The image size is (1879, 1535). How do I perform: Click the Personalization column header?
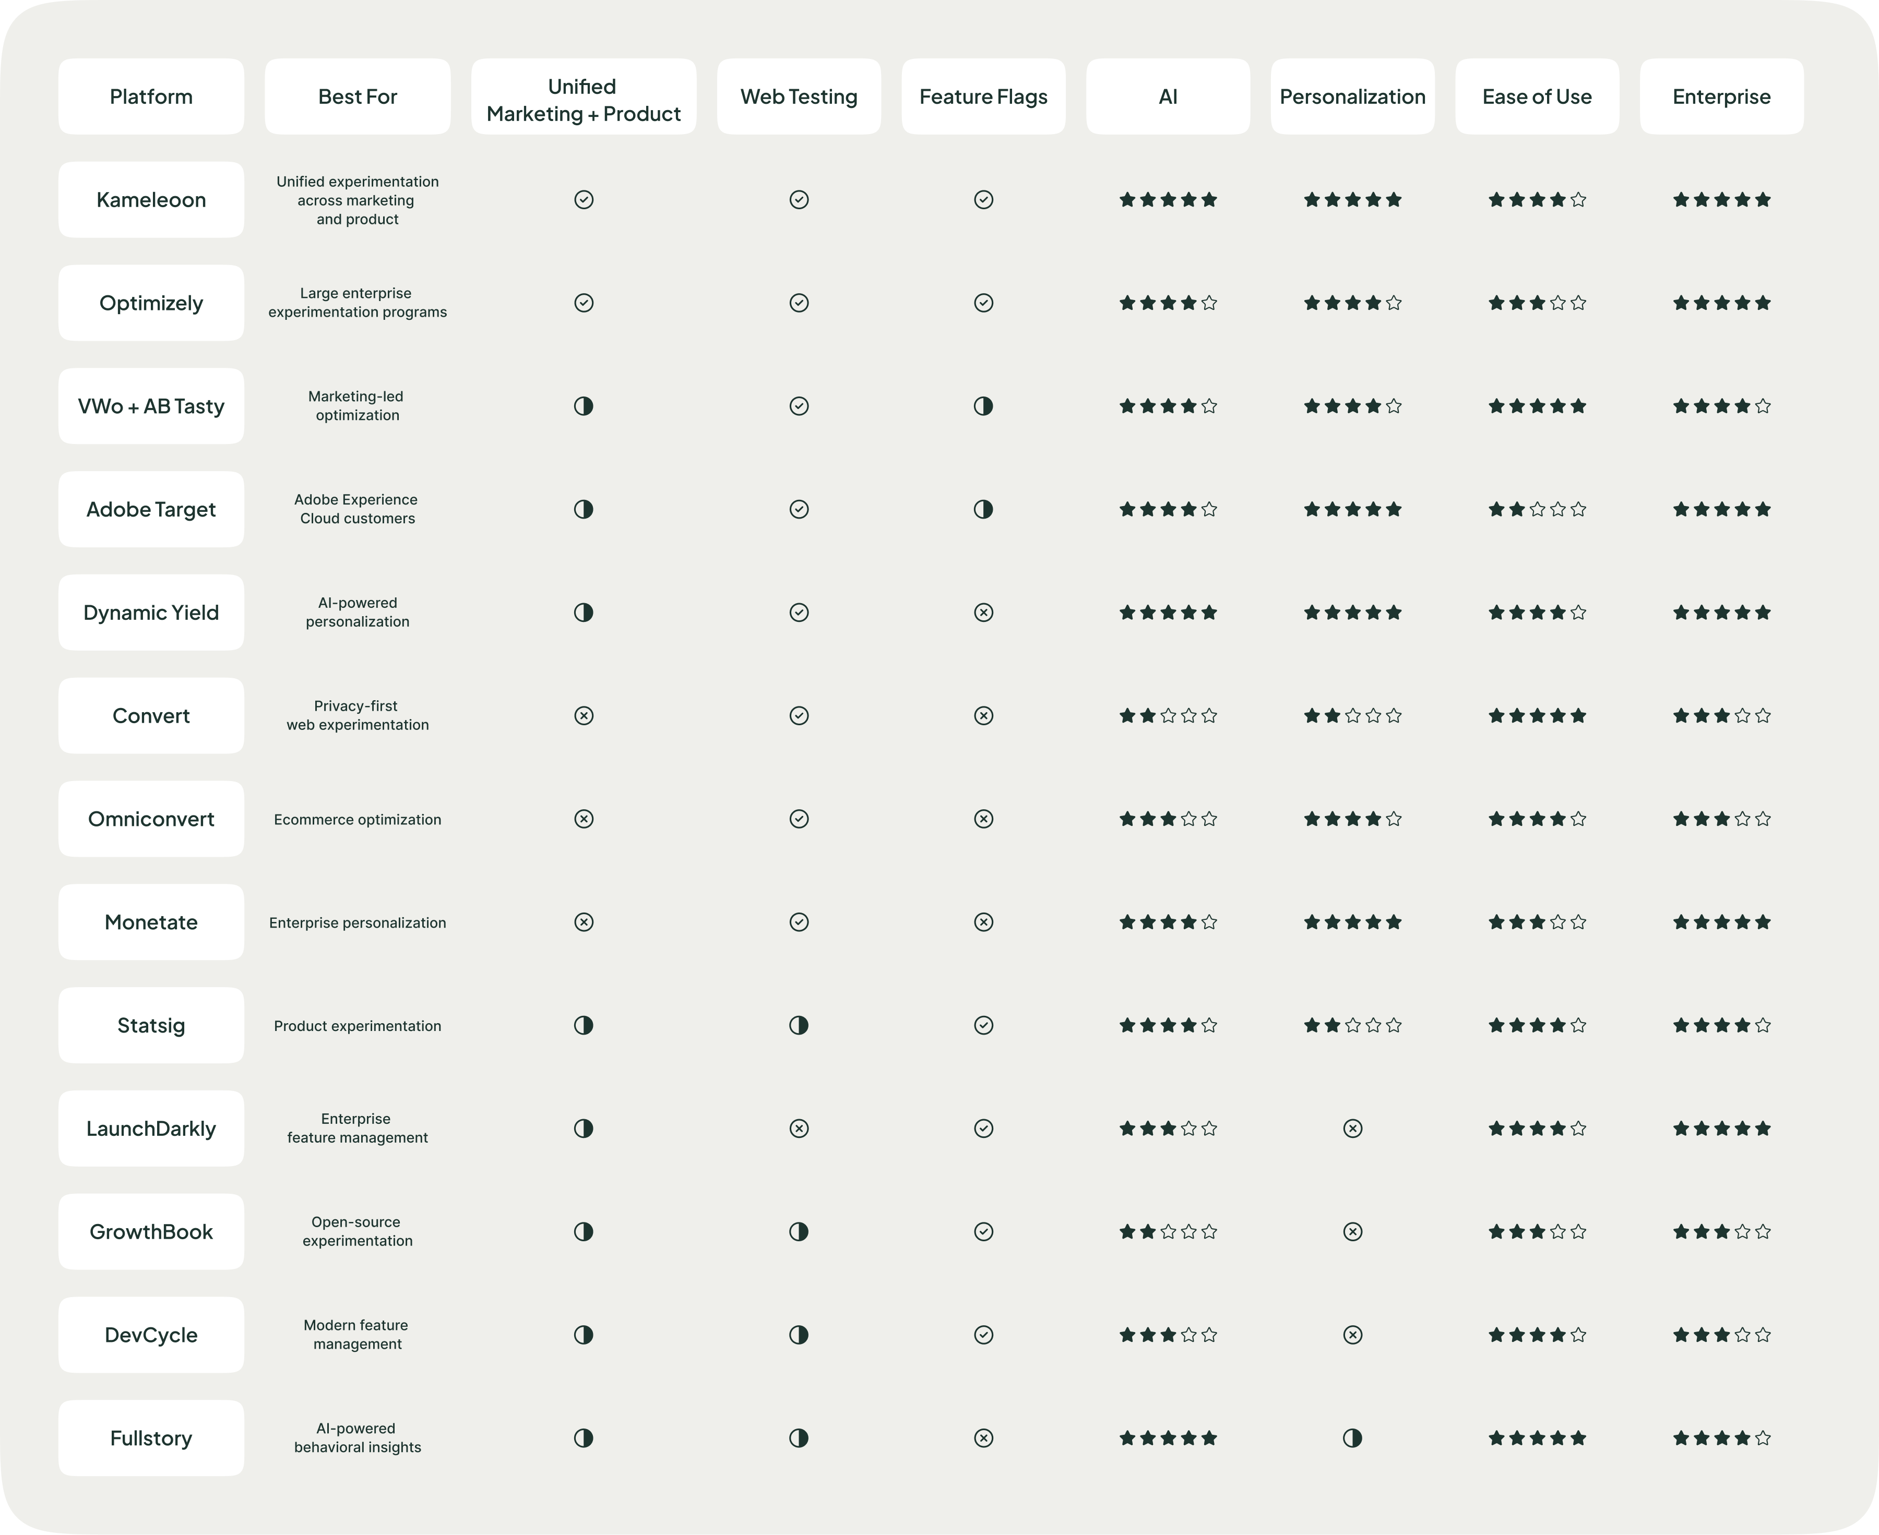click(x=1353, y=97)
